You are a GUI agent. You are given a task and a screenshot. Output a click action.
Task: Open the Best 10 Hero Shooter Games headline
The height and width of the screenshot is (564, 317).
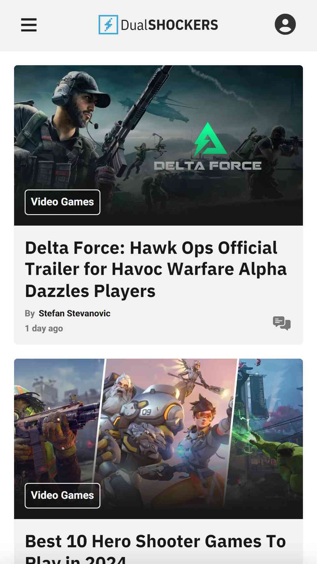coord(156,548)
